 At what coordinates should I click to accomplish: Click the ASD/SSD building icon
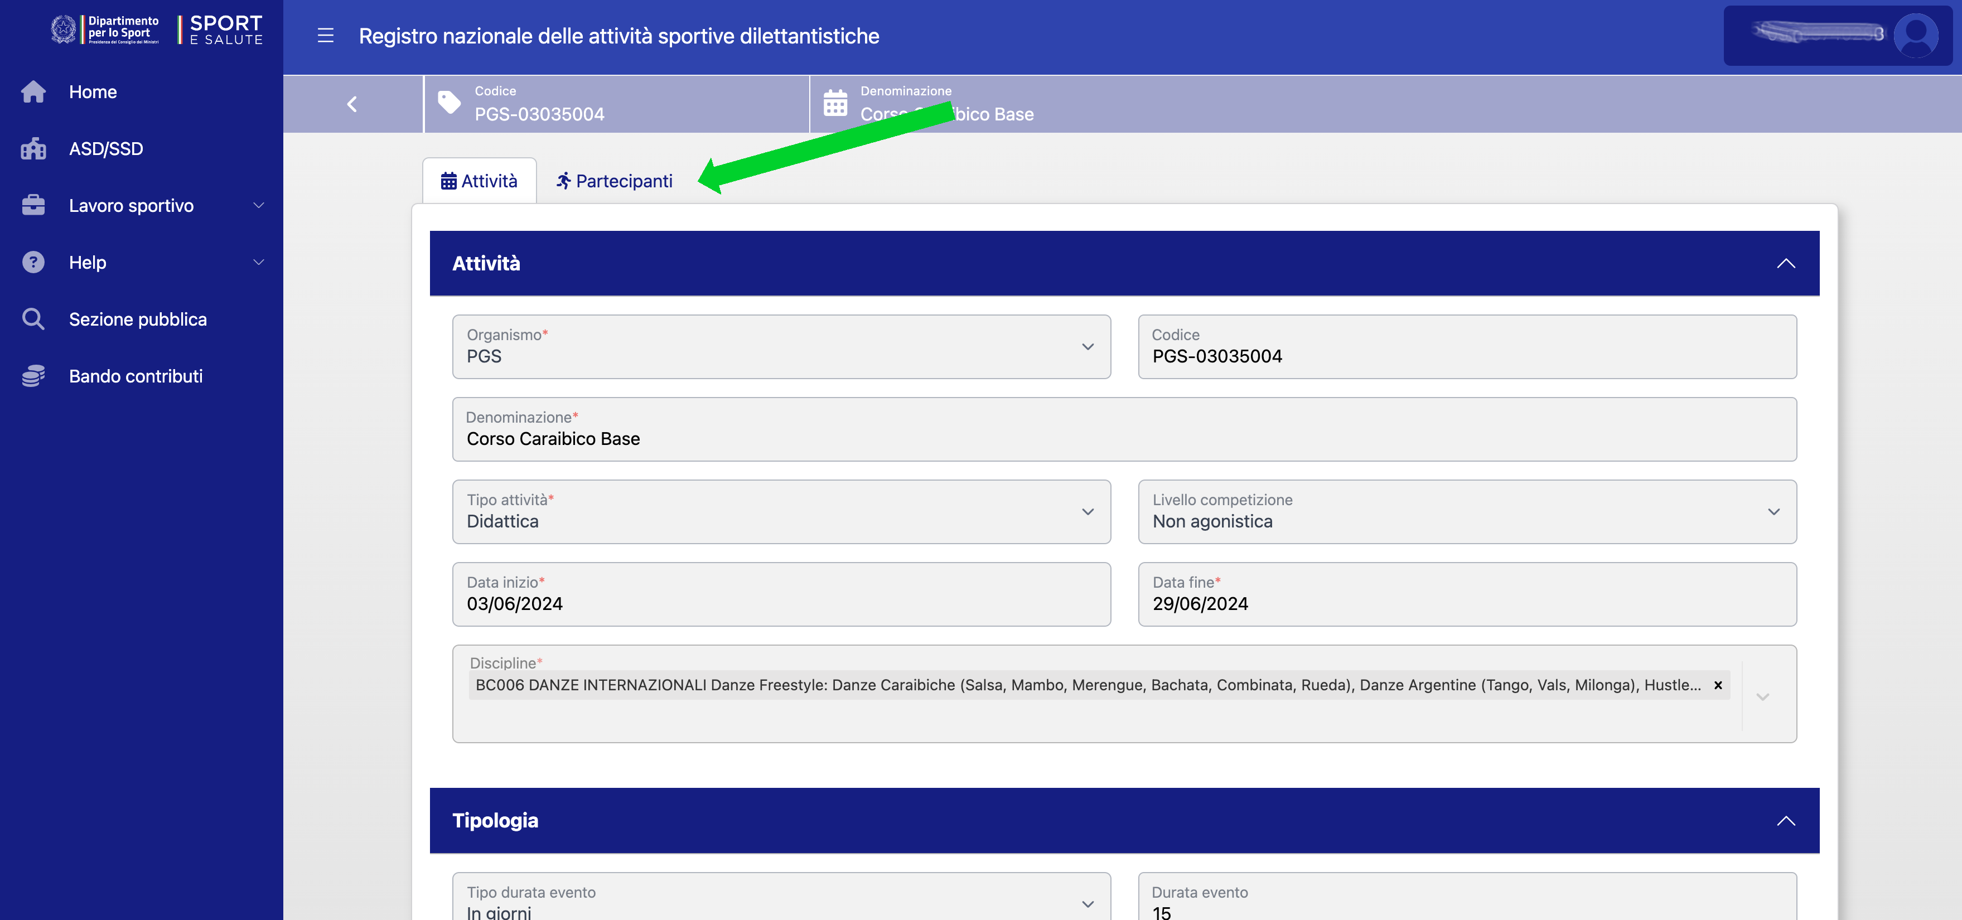tap(33, 148)
